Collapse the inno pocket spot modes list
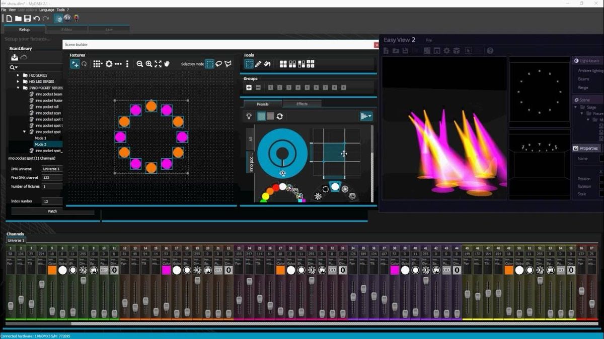This screenshot has height=339, width=604. [25, 132]
